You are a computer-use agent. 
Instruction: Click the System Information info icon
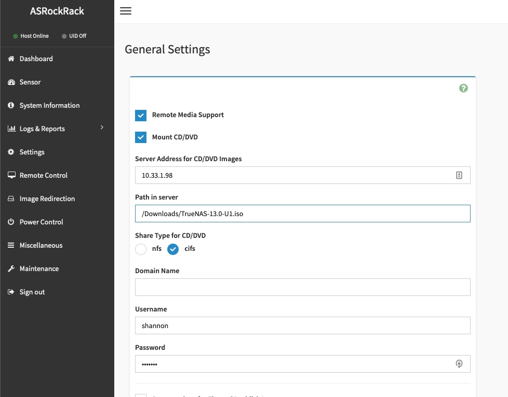[x=11, y=105]
